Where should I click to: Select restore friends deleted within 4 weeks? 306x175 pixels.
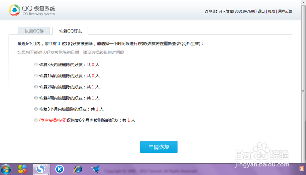click(36, 98)
